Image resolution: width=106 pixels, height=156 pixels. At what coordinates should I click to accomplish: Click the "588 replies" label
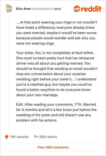point(48,137)
